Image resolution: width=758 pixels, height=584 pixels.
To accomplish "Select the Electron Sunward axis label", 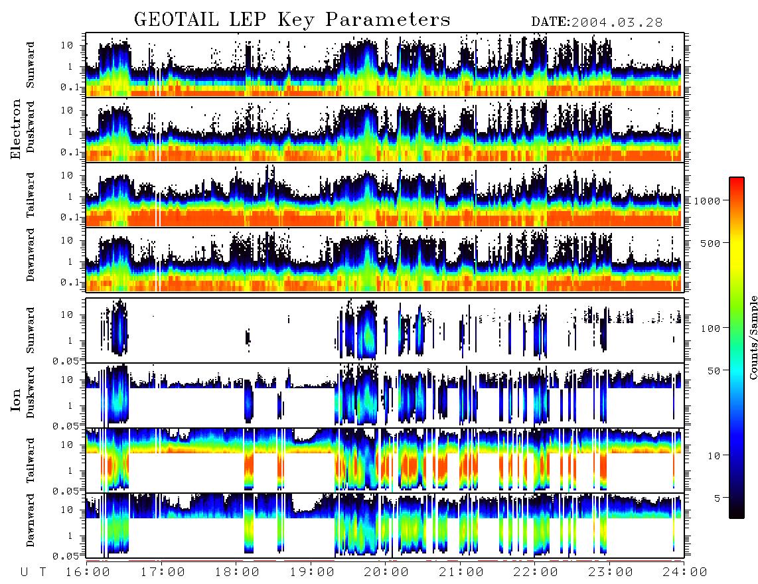I will [x=31, y=65].
